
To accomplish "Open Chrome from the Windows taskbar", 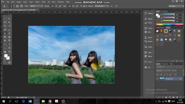I will click(x=50, y=101).
